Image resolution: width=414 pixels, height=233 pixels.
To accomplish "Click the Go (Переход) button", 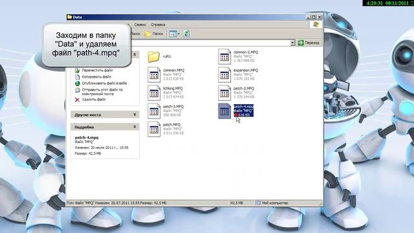I will tap(309, 43).
